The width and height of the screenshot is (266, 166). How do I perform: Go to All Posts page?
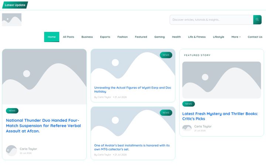[69, 37]
